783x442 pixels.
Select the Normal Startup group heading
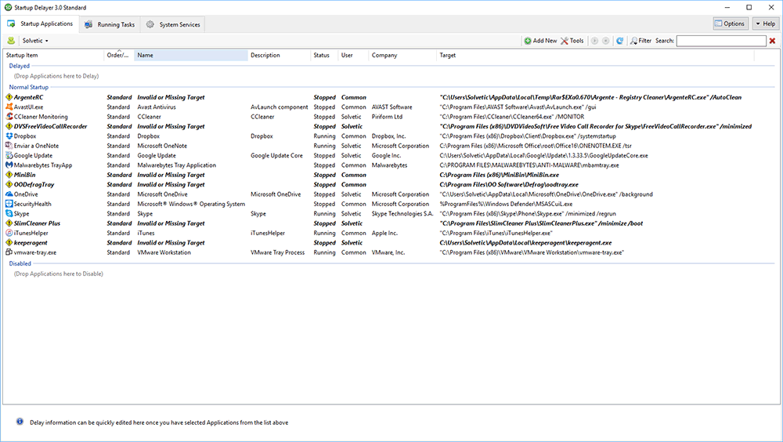(x=29, y=87)
